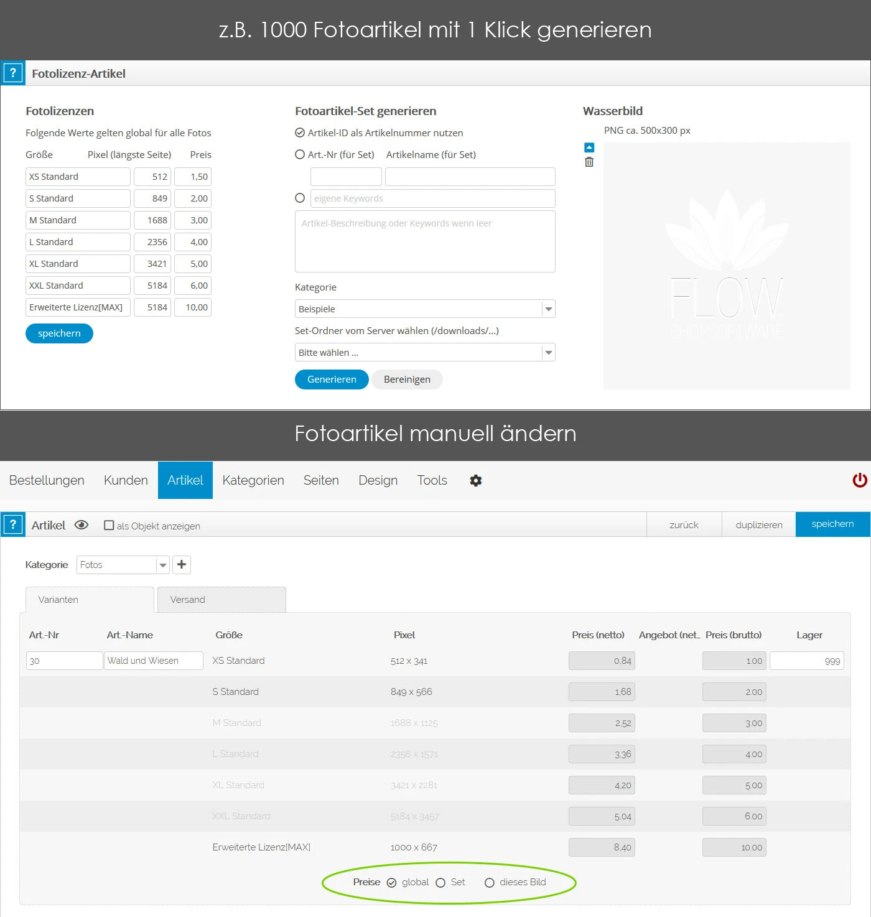The width and height of the screenshot is (871, 917).
Task: Focus the Artikelname (für Set) input
Action: tap(470, 177)
